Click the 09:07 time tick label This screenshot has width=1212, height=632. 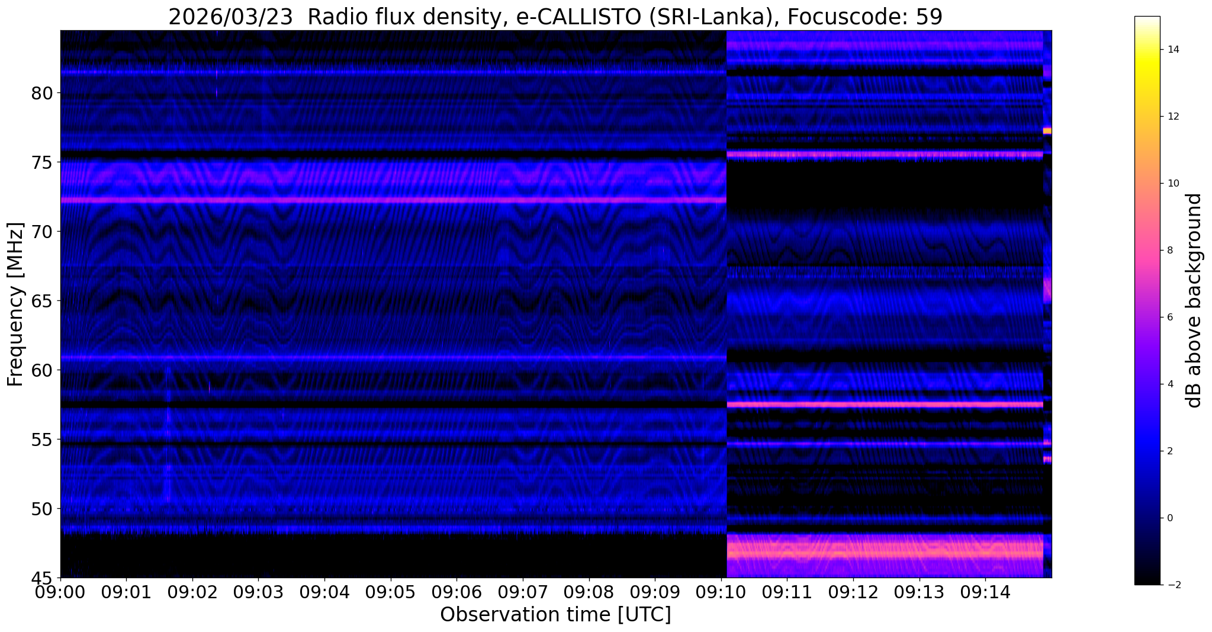[523, 592]
